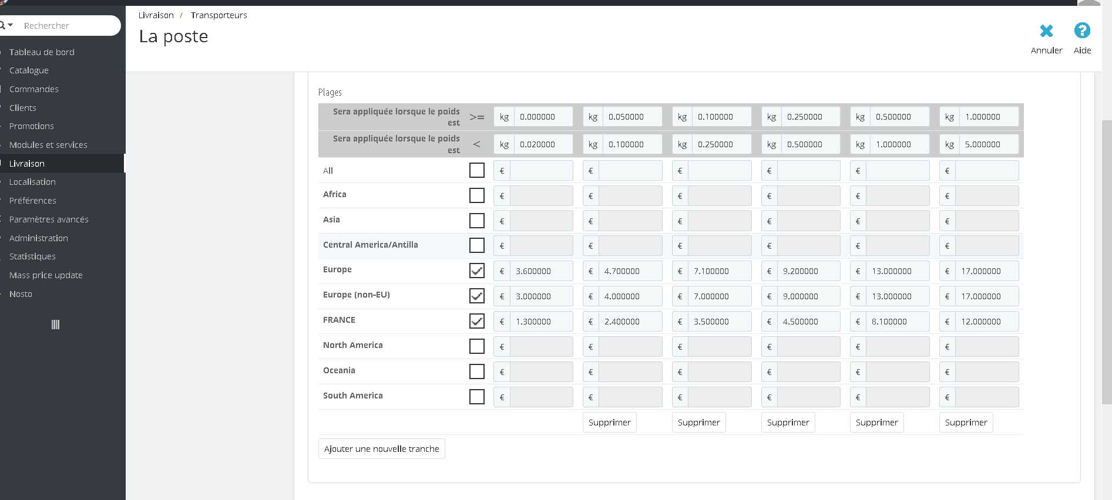The image size is (1112, 500).
Task: Click the search magnifier dropdown icon
Action: [6, 25]
